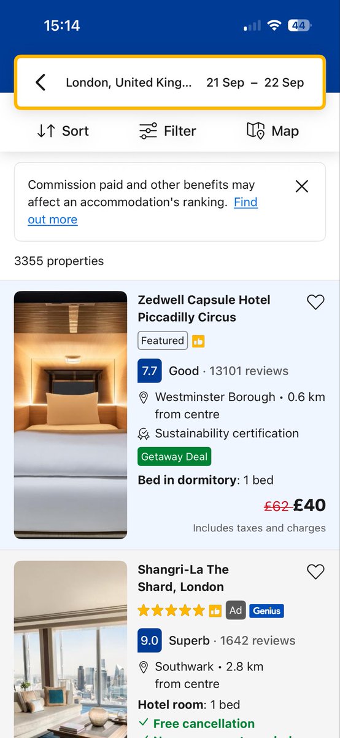Favorite Shangri-La The Shard with heart icon
Viewport: 340px width, 738px height.
315,571
